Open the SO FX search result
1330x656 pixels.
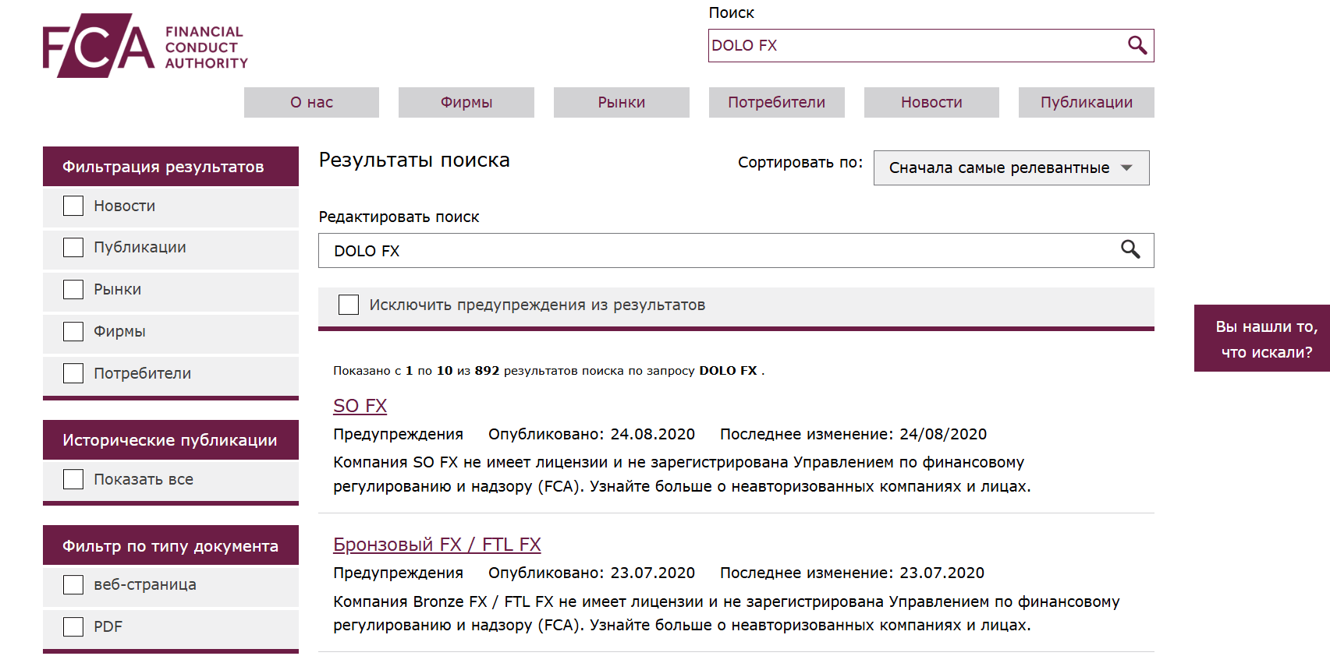coord(360,406)
